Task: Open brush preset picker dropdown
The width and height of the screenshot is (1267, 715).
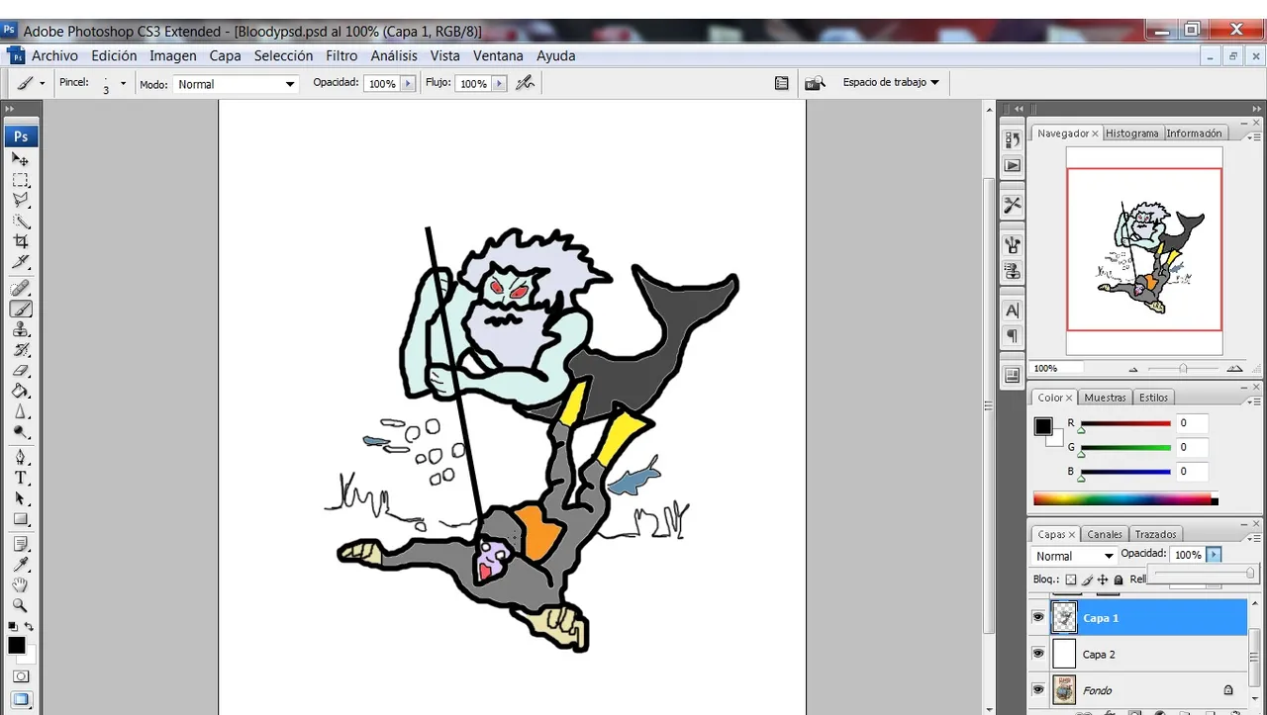Action: click(x=123, y=84)
